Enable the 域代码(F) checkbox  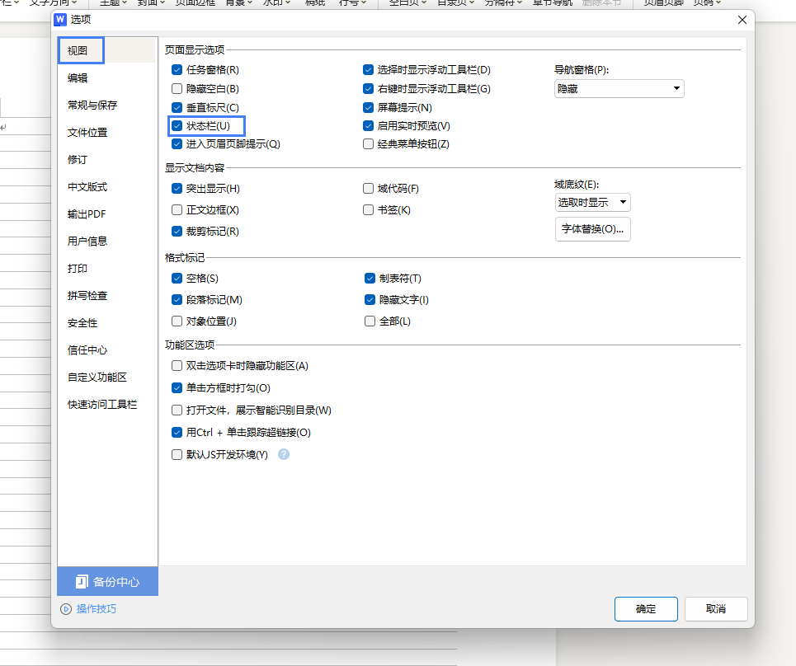click(x=368, y=189)
